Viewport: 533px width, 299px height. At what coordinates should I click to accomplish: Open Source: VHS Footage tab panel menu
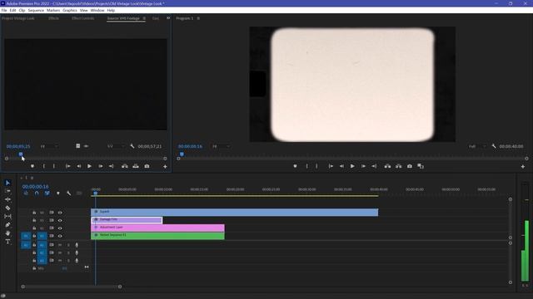click(x=144, y=18)
